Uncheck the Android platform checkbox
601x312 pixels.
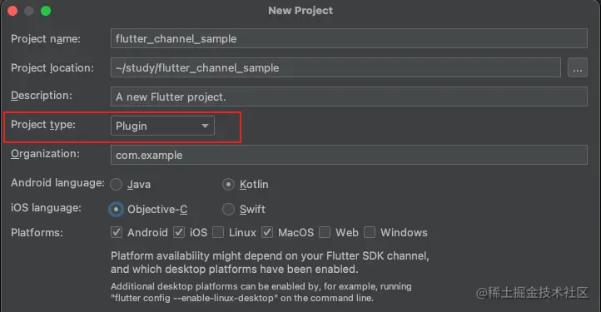point(117,232)
